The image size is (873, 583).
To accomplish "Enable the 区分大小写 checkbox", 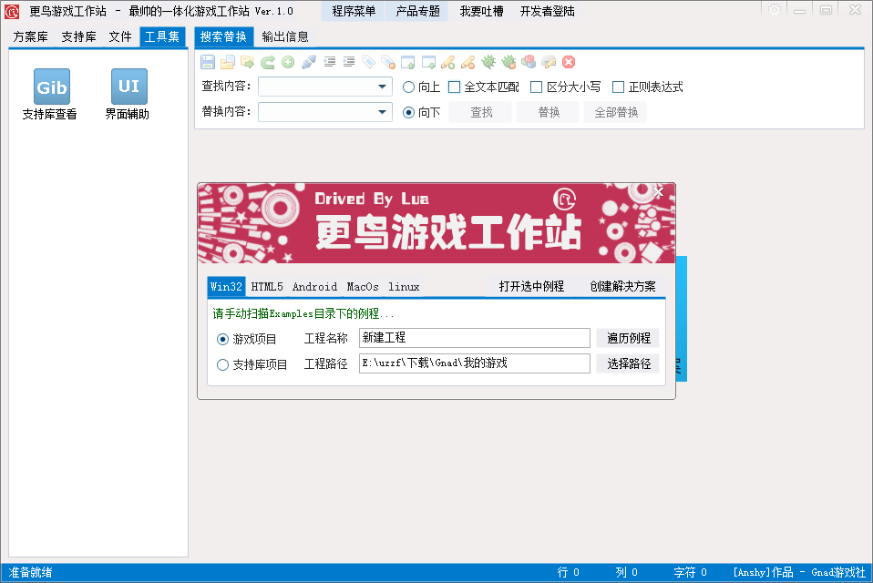I will click(x=565, y=87).
